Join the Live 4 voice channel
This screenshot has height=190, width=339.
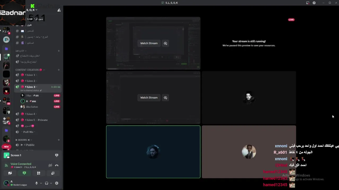click(38, 114)
